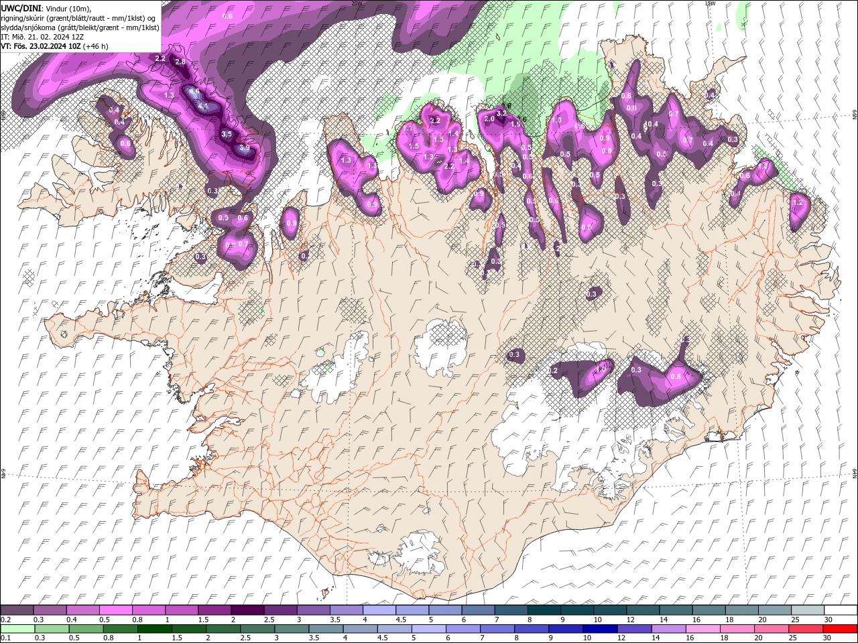Click the '0.1' label on the rain scale
This screenshot has height=643, width=858.
coord(5,638)
